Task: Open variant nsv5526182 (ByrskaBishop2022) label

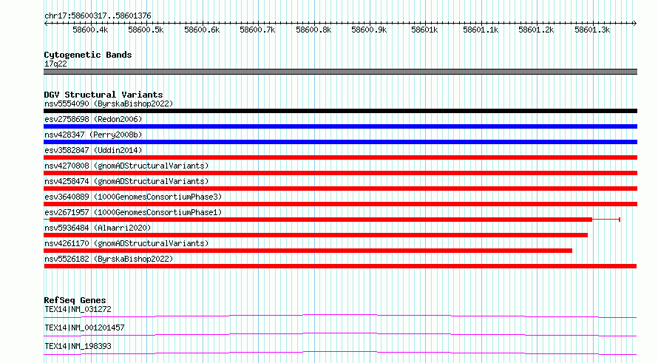Action: 109,259
